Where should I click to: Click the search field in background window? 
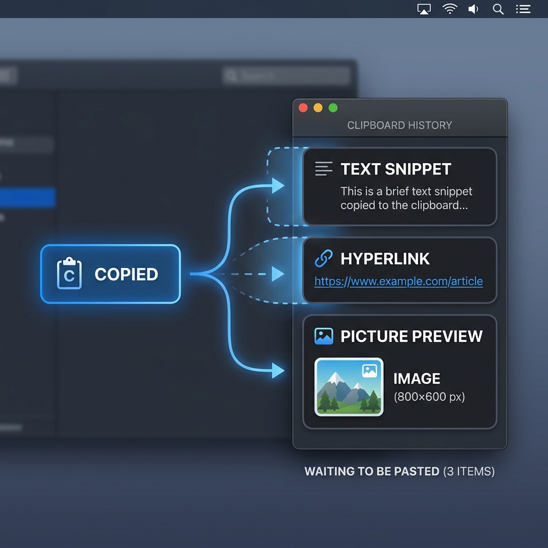click(286, 75)
